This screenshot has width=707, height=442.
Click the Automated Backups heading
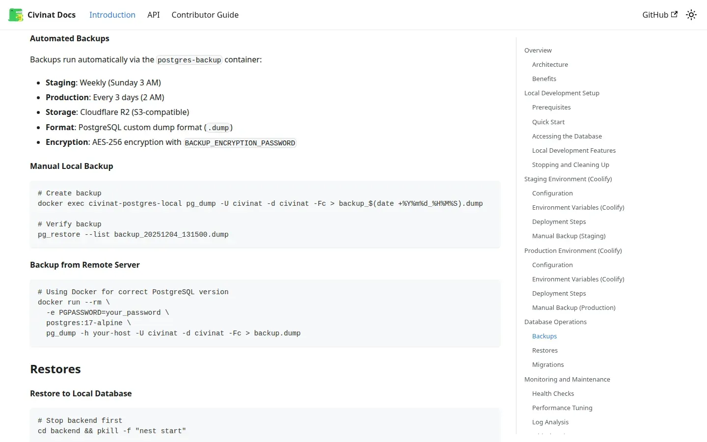click(70, 38)
